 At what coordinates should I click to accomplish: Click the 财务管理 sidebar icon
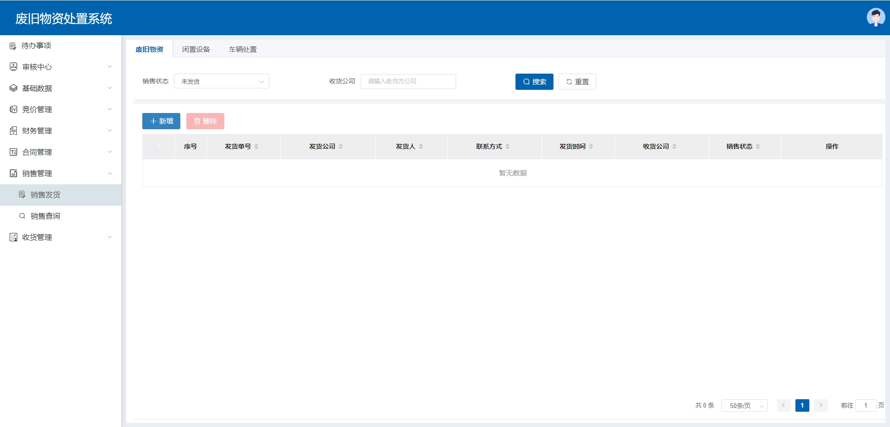pyautogui.click(x=13, y=131)
